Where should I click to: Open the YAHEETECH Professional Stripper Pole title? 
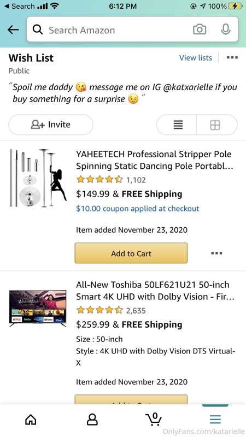[154, 160]
